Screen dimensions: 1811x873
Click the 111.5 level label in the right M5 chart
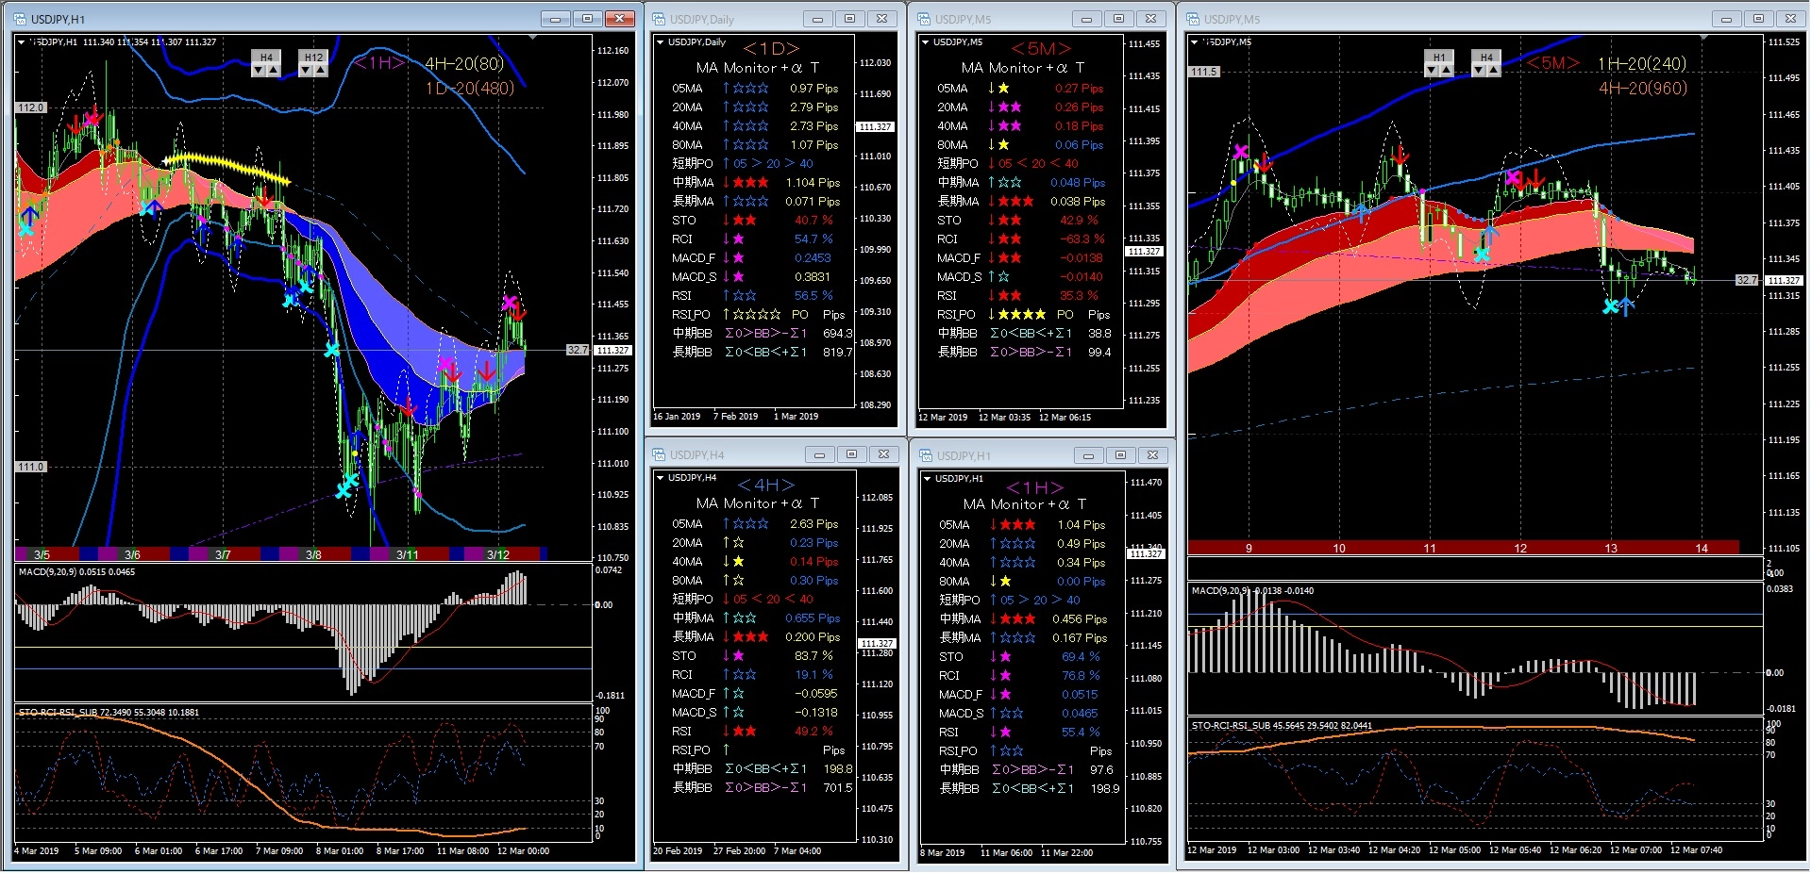click(x=1204, y=72)
